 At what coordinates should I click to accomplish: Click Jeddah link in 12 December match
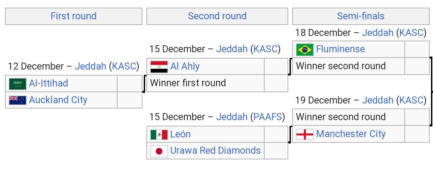(91, 66)
